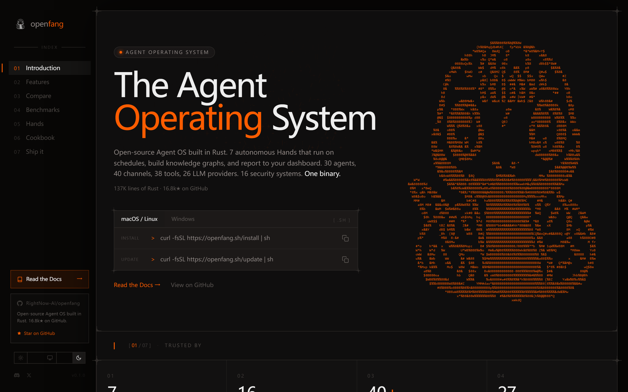Click the hero Read the Docs link
Viewport: 628px width, 392px height.
pos(137,285)
